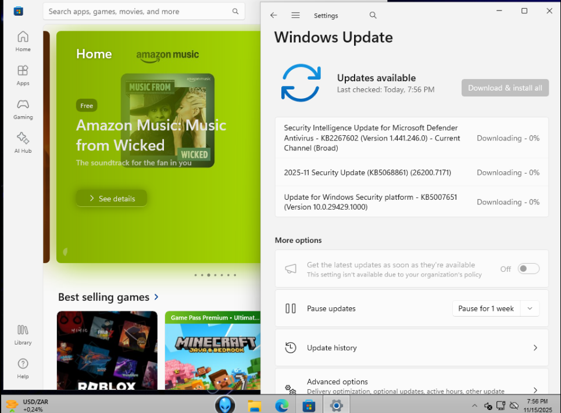This screenshot has width=561, height=413.
Task: Select the last carousel dot indicator
Action: (x=235, y=275)
